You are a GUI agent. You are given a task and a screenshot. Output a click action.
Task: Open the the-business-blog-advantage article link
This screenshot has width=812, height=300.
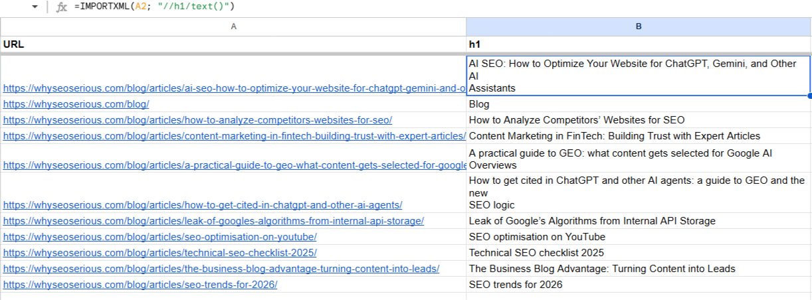[221, 269]
